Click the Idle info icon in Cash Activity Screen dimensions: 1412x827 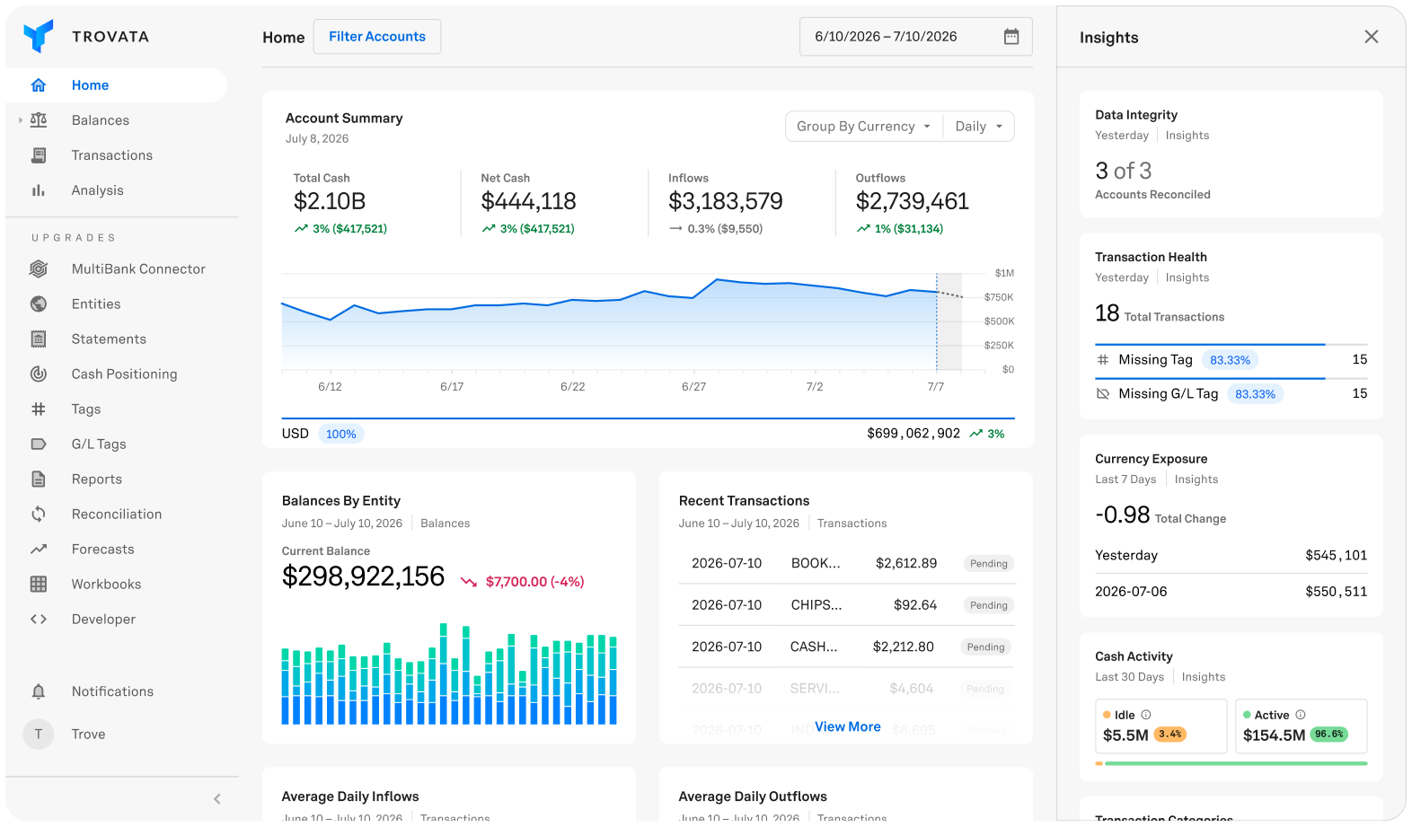[1146, 715]
